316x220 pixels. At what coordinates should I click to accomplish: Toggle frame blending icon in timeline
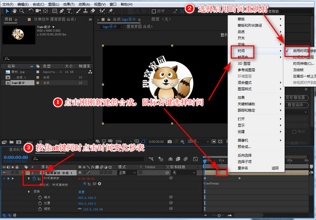178,159
